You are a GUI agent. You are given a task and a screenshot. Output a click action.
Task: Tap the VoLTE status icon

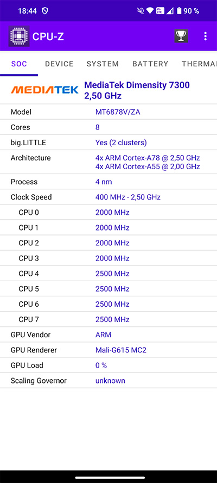tap(159, 11)
